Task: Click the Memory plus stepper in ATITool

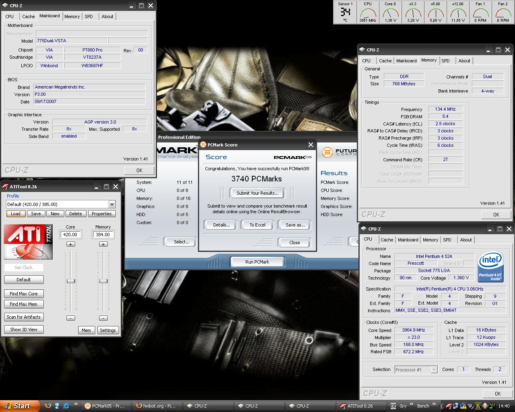Action: [103, 244]
